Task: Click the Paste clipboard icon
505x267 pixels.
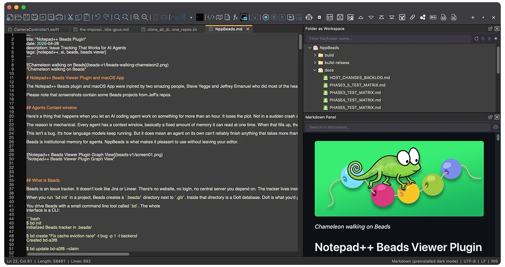Action: pyautogui.click(x=87, y=17)
